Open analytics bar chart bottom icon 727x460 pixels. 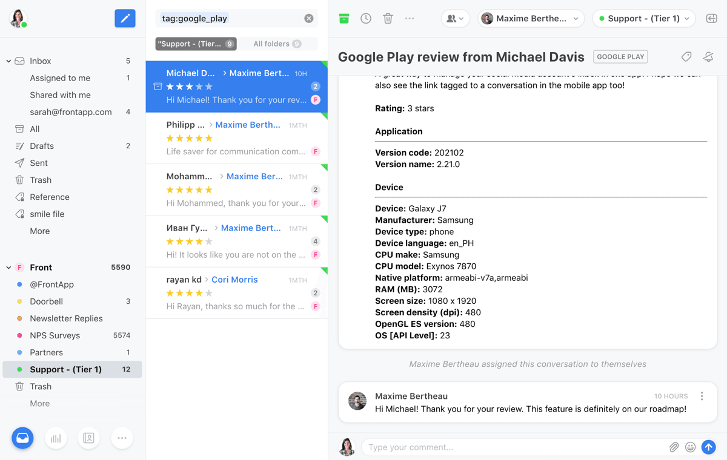click(56, 438)
